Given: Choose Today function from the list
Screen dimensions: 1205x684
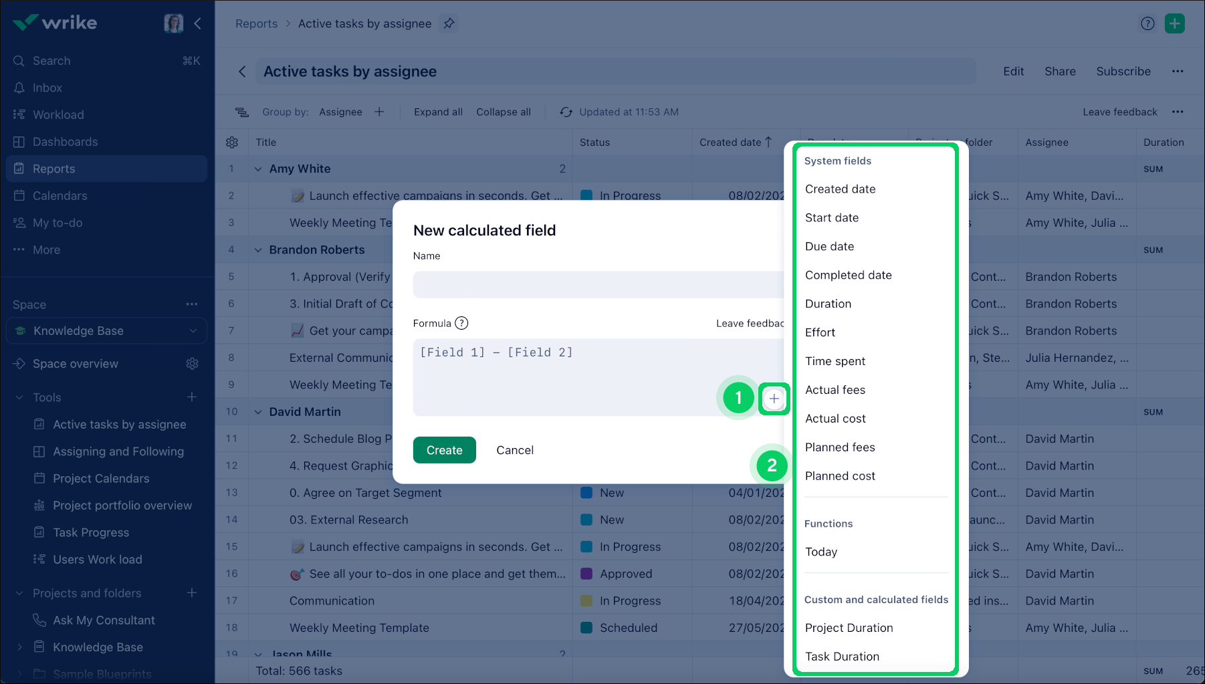Looking at the screenshot, I should tap(820, 552).
